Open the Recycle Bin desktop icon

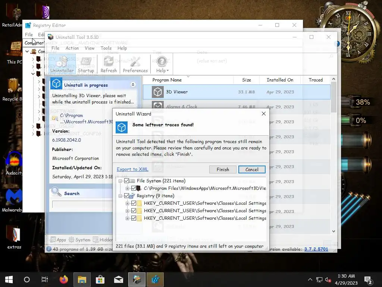(13, 89)
